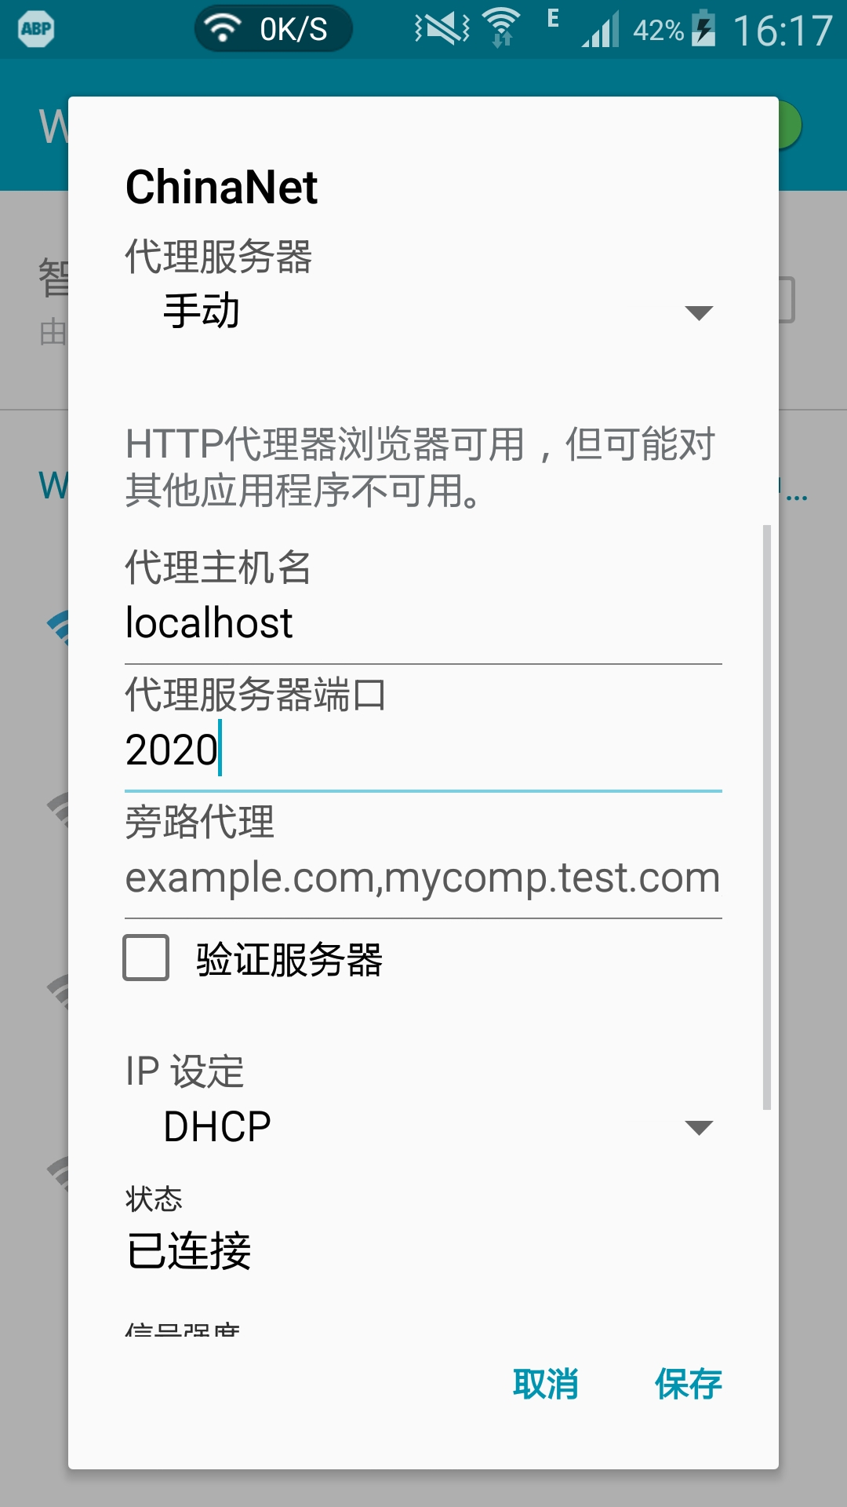Tap the muted vibrate sound icon
The image size is (847, 1507).
pos(442,29)
